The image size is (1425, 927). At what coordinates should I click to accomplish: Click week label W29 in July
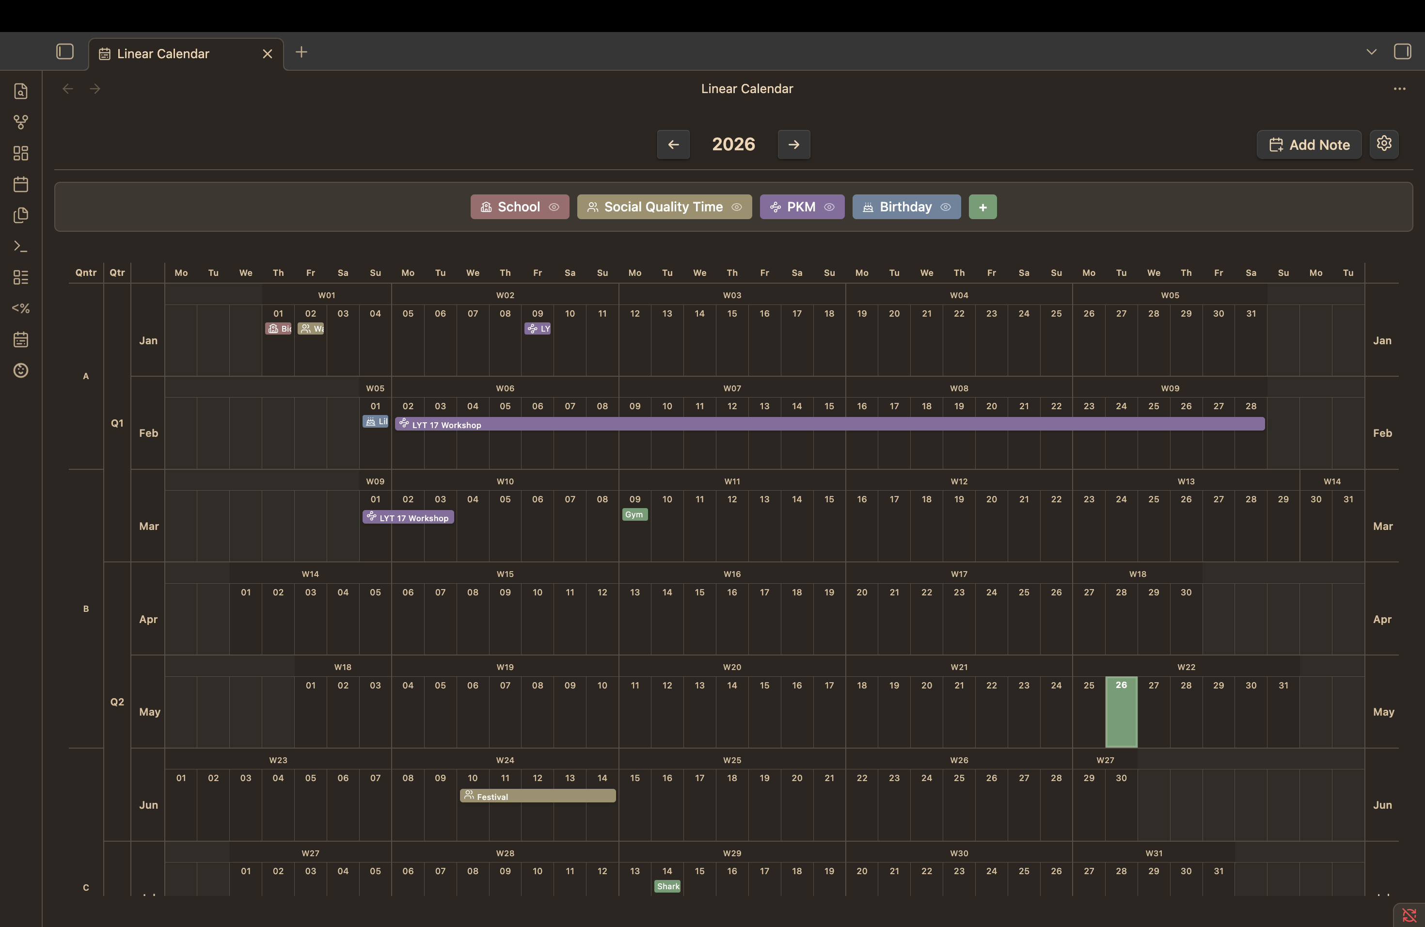click(x=732, y=853)
